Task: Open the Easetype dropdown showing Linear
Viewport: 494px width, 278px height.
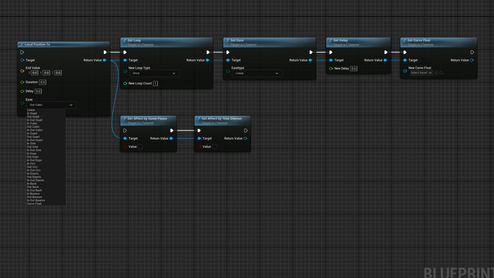Action: (x=257, y=73)
